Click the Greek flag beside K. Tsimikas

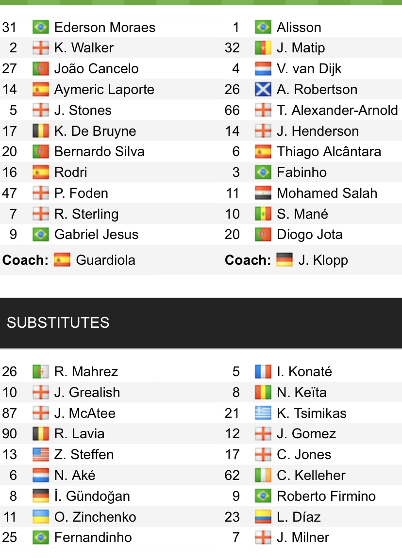tap(263, 414)
